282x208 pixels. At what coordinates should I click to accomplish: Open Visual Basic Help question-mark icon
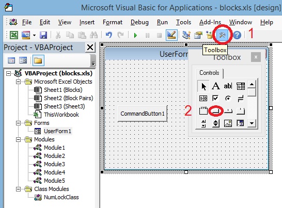237,35
